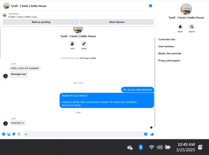The image size is (209, 155).
Task: Click 'Thanks for your interest!' message bubble
Action: point(107,100)
